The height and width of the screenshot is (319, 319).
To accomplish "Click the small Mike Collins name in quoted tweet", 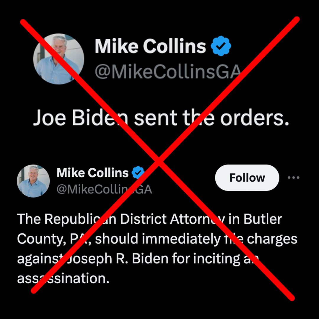I will (92, 173).
